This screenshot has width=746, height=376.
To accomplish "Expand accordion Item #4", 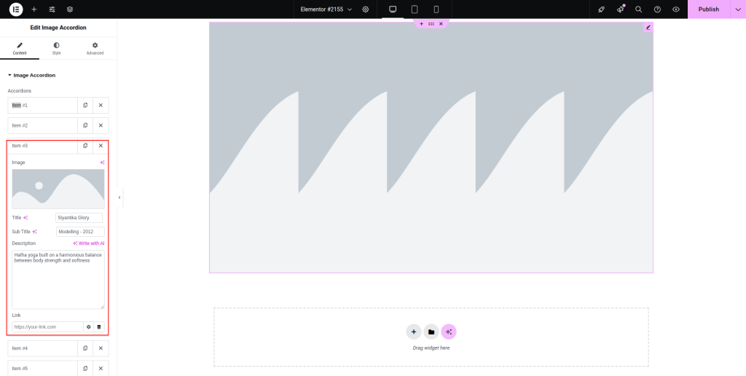I will click(x=42, y=348).
